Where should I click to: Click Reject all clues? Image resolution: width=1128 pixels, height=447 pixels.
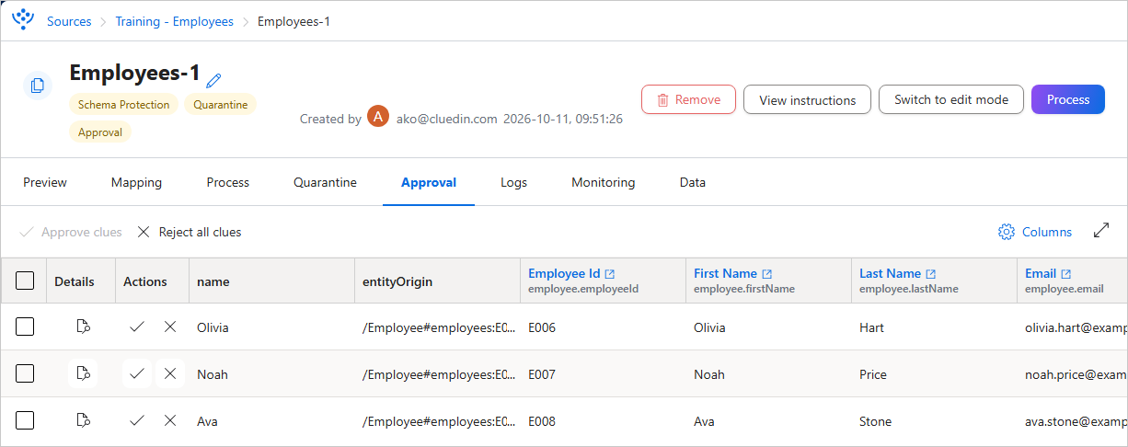pos(189,232)
